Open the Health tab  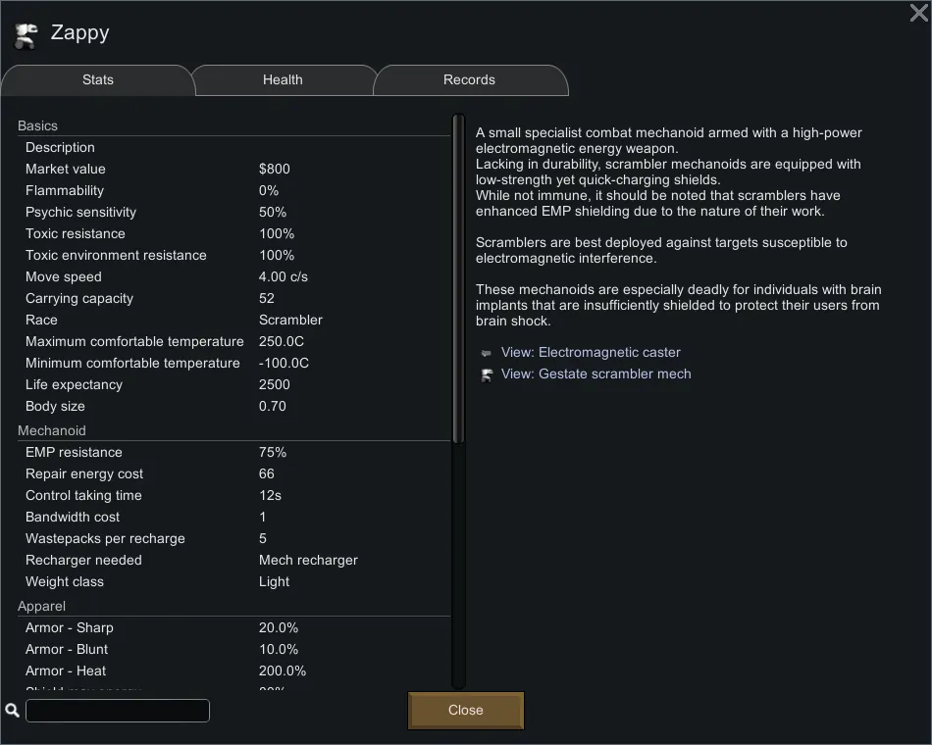(x=283, y=80)
